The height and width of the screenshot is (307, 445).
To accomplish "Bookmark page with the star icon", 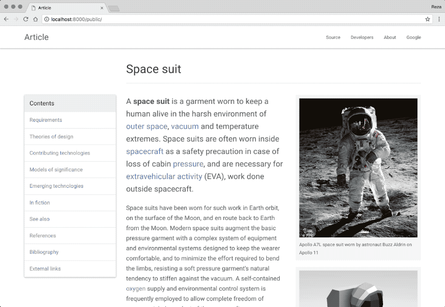I will pos(428,19).
